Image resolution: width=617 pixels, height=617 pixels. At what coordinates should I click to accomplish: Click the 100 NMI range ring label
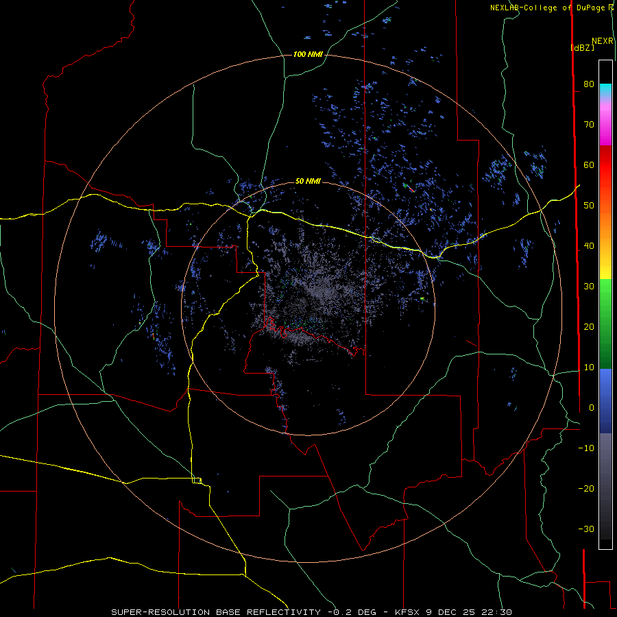pyautogui.click(x=308, y=54)
